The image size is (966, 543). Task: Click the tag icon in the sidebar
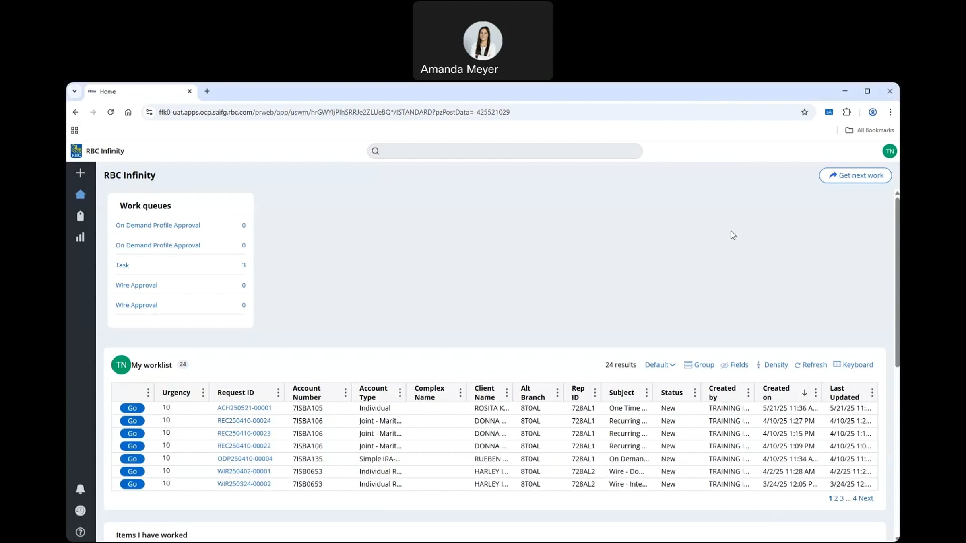(x=80, y=216)
